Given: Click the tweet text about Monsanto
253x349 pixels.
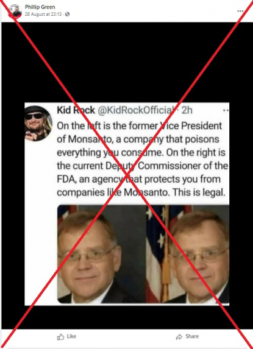Looking at the screenshot, I should pyautogui.click(x=142, y=159).
